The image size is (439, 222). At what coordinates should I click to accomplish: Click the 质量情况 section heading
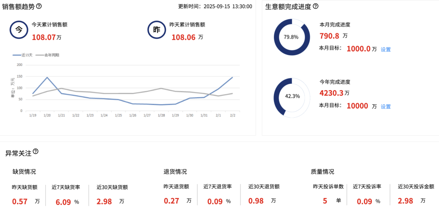(322, 172)
